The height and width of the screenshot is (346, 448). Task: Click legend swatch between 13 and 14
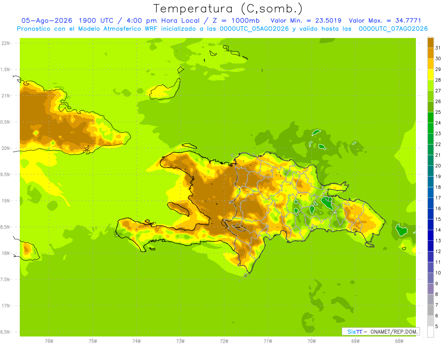click(430, 235)
